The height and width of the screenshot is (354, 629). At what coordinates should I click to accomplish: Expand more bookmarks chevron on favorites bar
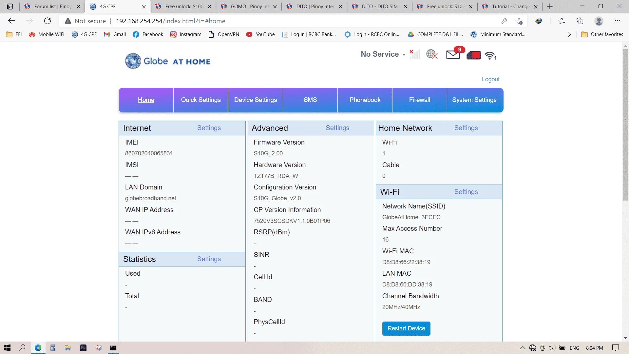[569, 34]
